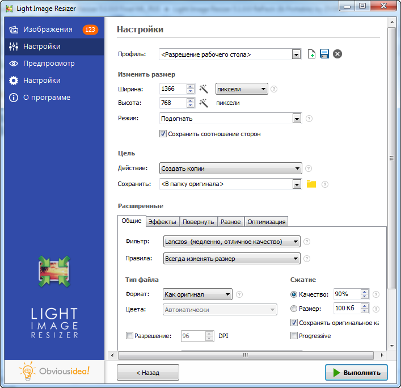This screenshot has height=388, width=401.
Task: Open the Профиль dropdown list
Action: [x=296, y=54]
